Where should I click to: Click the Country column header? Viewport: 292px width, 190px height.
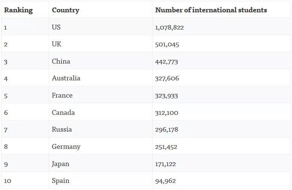[x=66, y=10]
